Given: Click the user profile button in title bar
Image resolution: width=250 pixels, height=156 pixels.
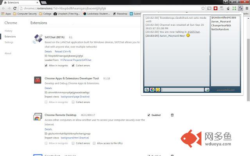Looking at the screenshot, I should coord(225,2).
